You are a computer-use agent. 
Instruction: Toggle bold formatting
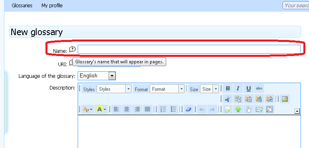(228, 89)
